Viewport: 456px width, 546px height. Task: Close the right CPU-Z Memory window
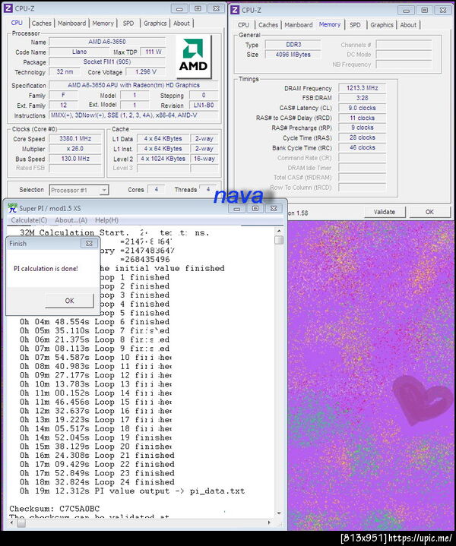[443, 11]
